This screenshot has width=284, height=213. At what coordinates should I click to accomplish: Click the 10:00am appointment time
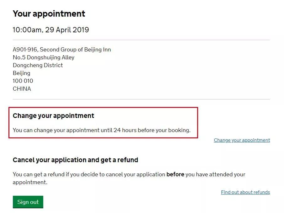pyautogui.click(x=27, y=30)
